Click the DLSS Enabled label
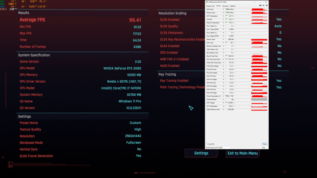Viewport: 317px width, 178px height. (x=170, y=20)
